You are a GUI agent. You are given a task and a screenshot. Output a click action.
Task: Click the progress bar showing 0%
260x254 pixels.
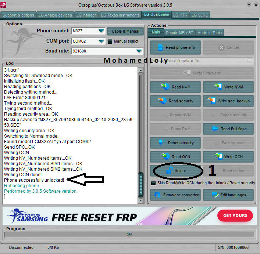coord(129,235)
